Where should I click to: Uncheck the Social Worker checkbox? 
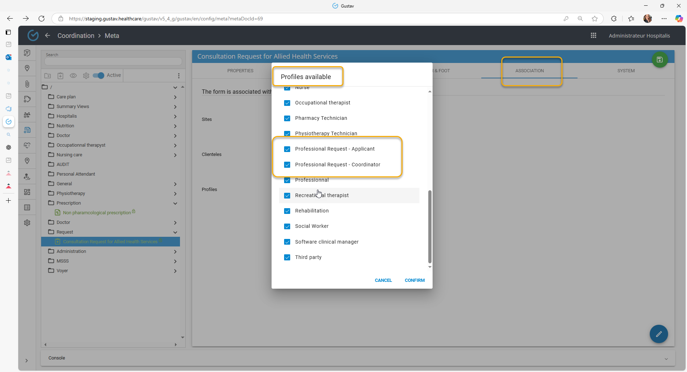pyautogui.click(x=287, y=226)
